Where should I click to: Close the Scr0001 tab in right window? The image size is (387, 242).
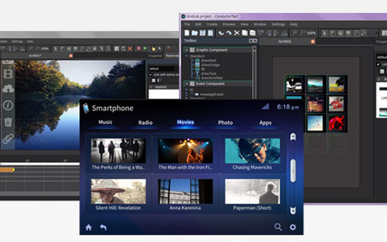[313, 42]
